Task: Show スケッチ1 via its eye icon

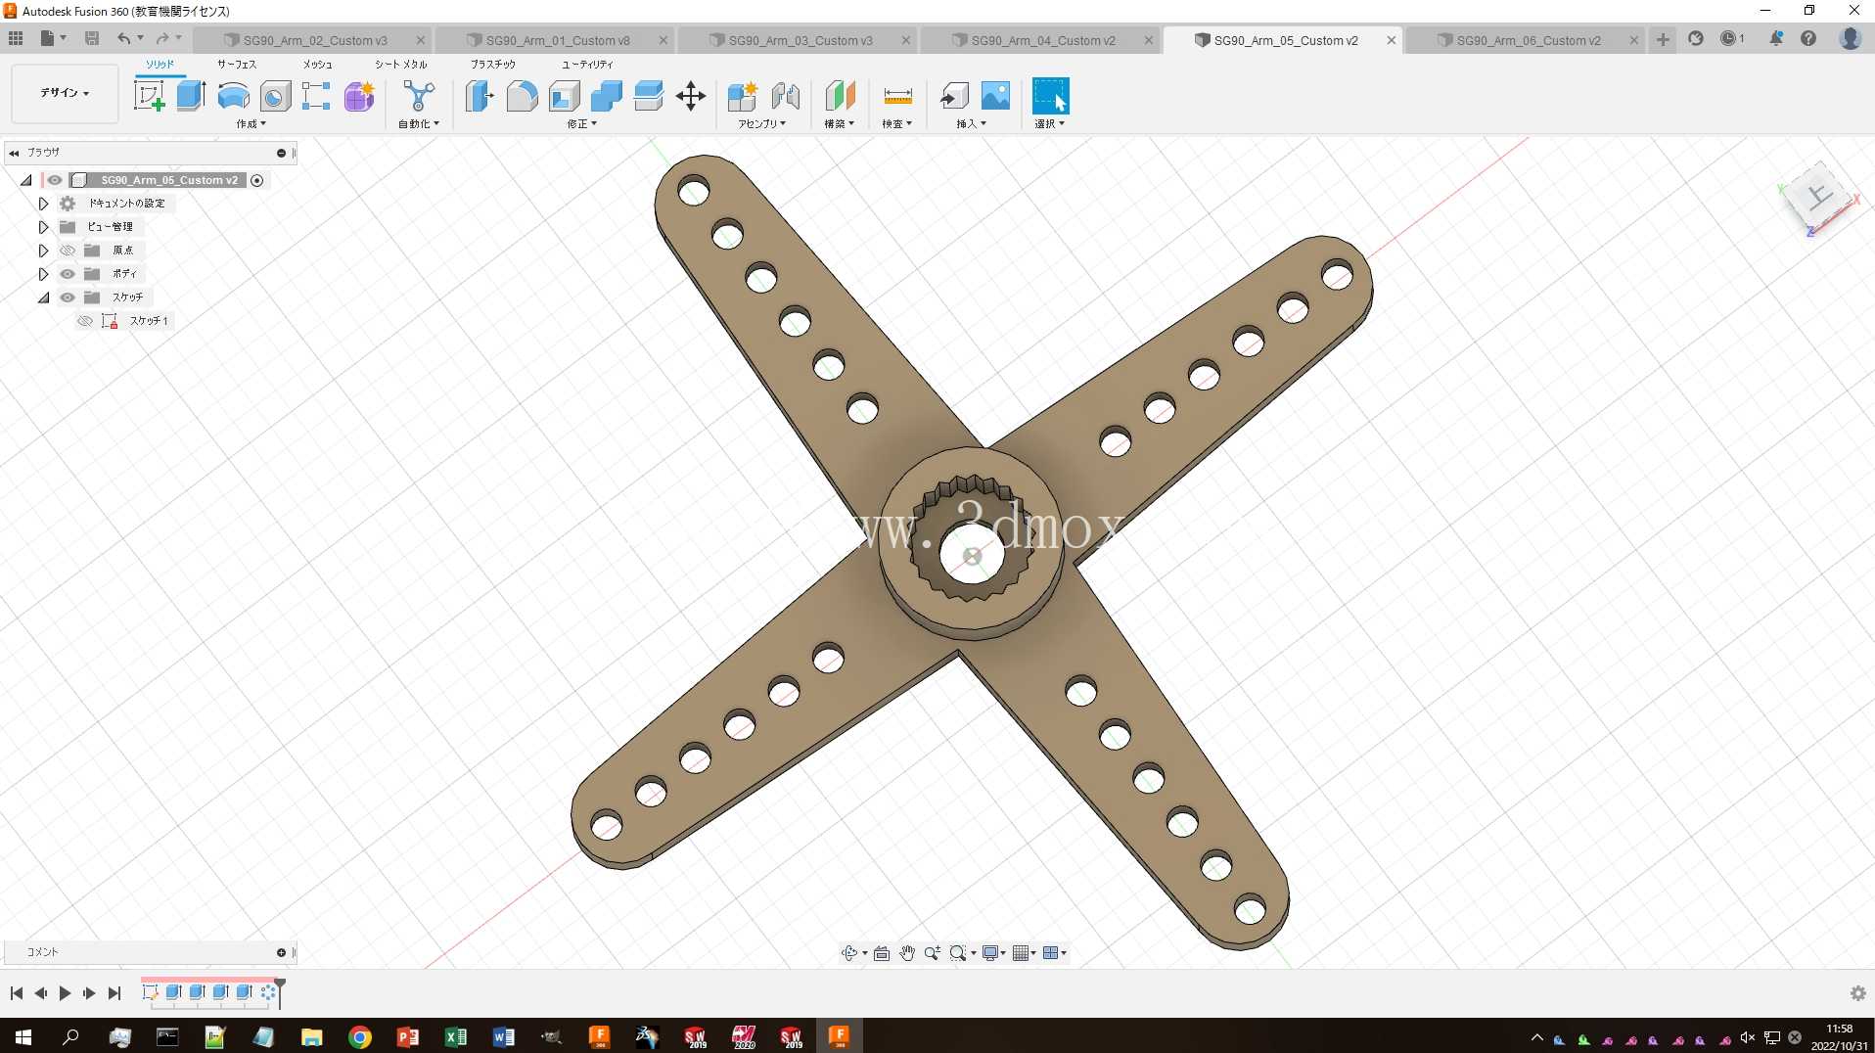Action: pos(85,321)
